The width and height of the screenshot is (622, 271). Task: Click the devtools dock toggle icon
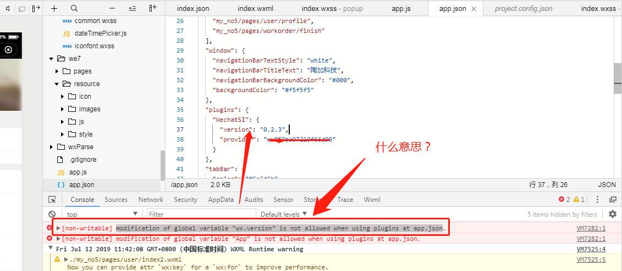tap(613, 199)
